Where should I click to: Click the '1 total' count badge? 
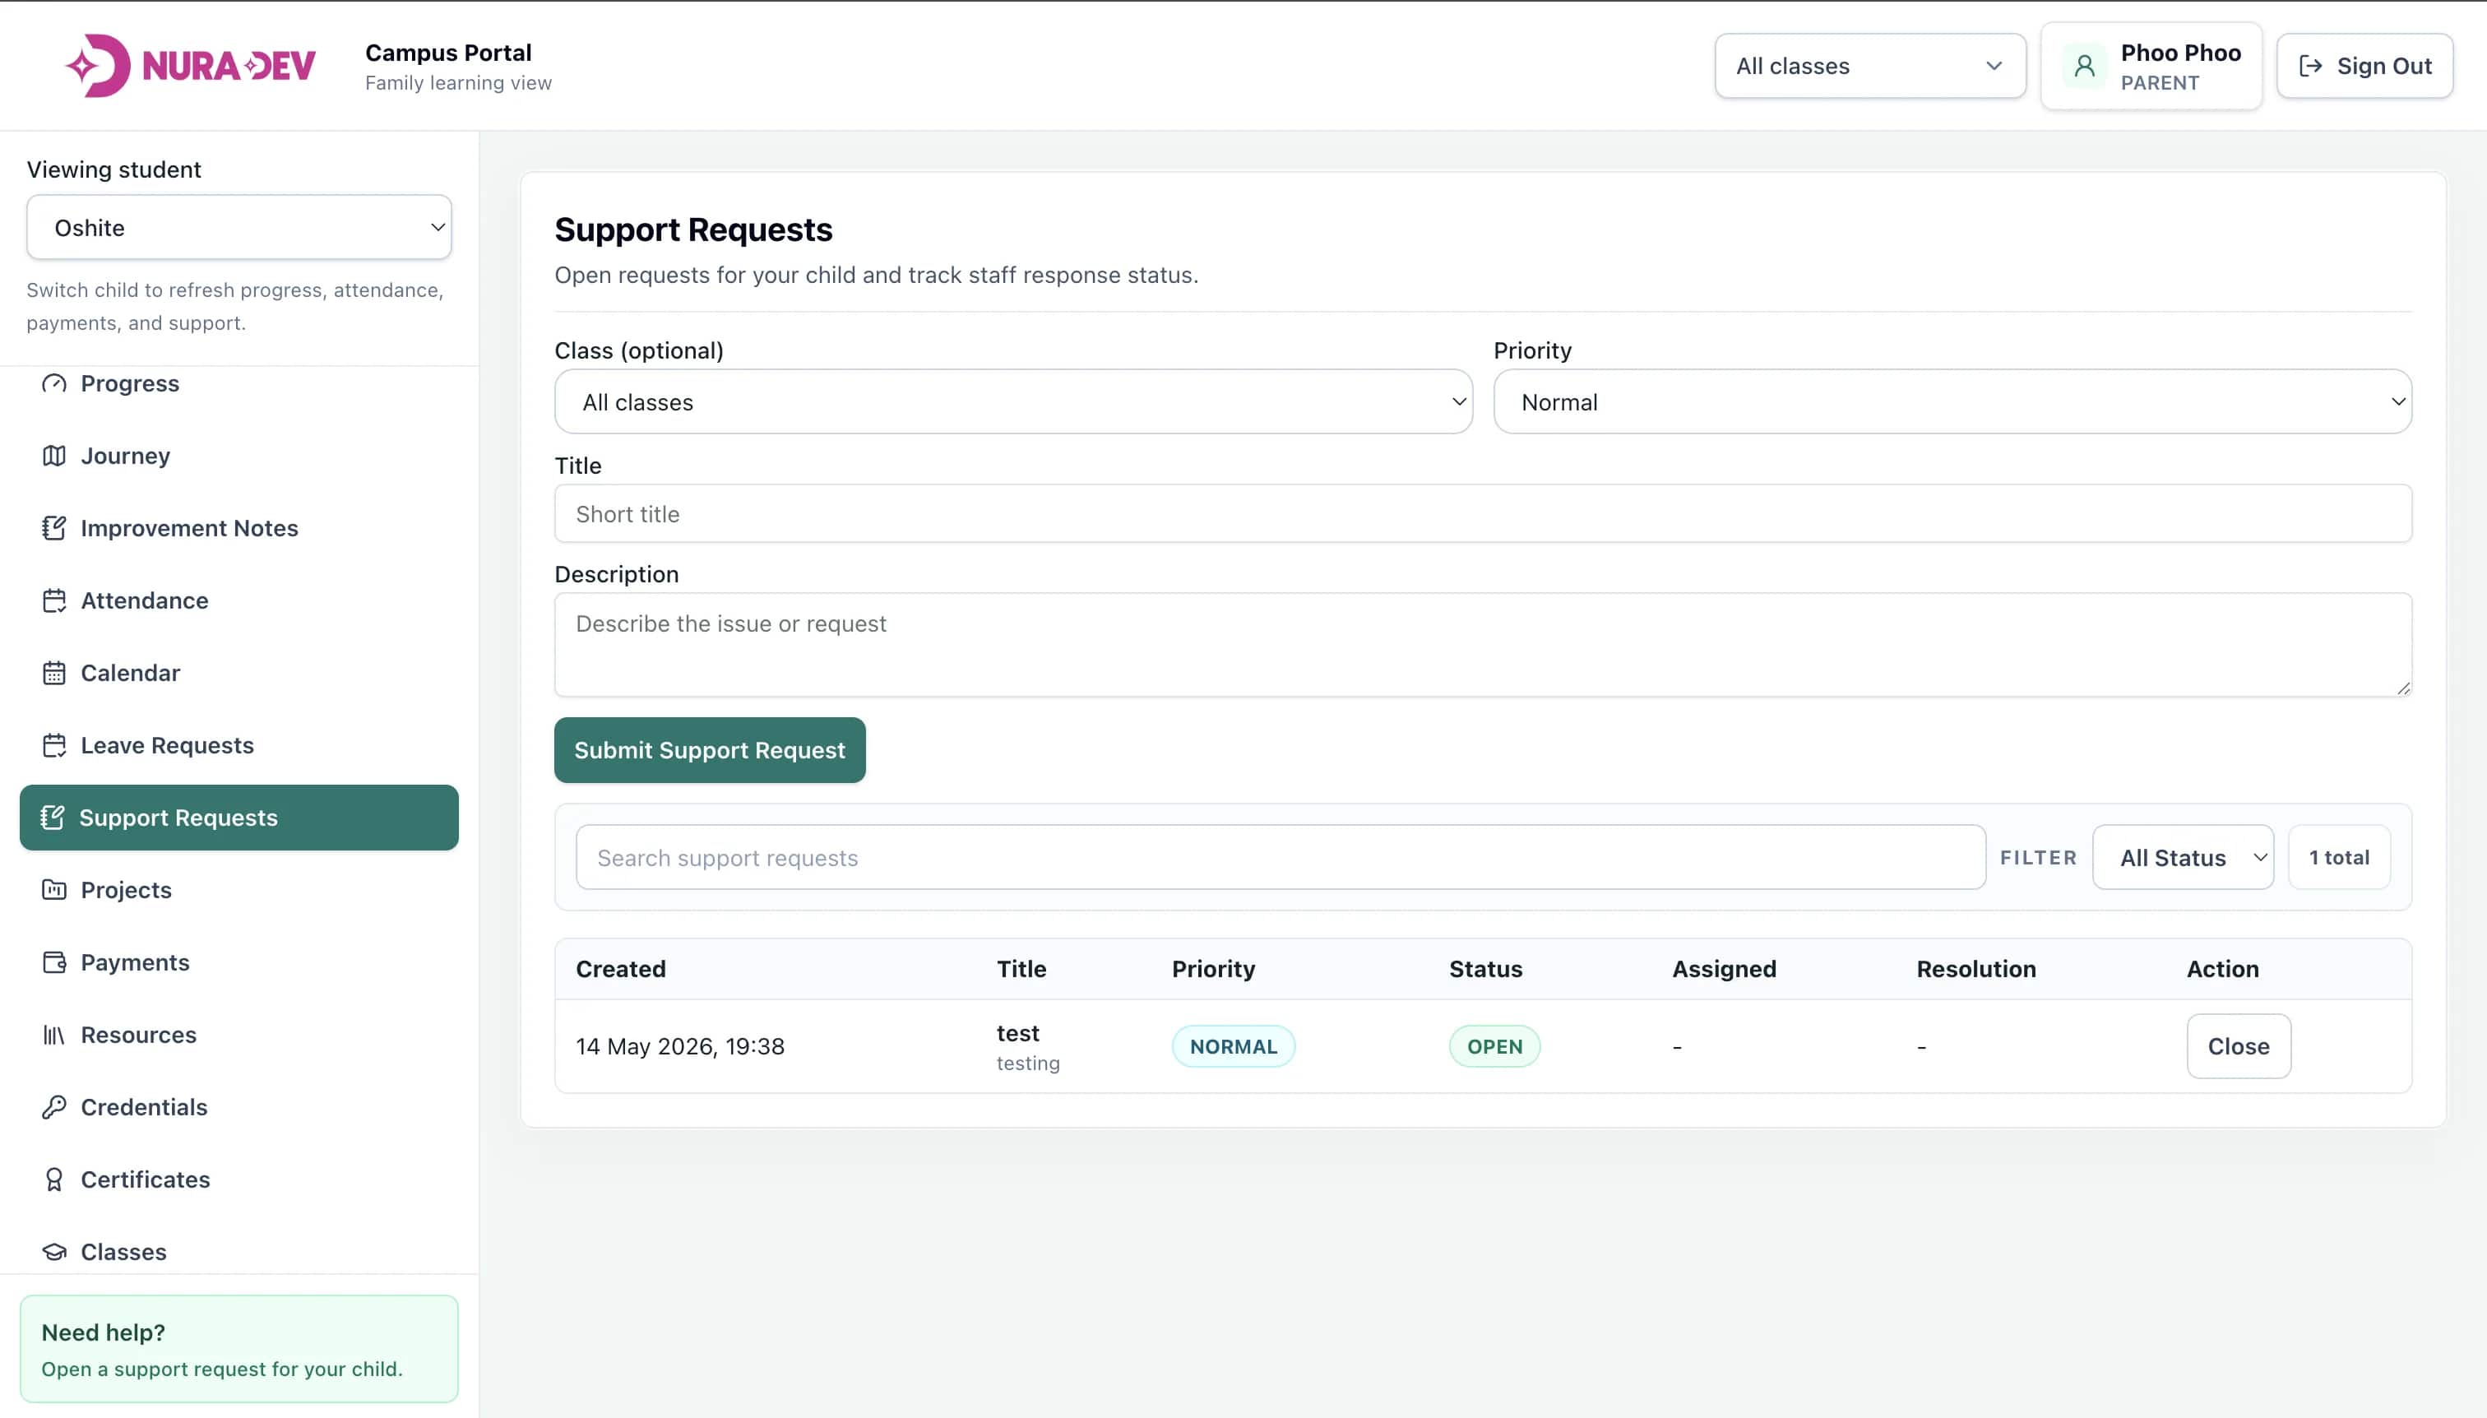pyautogui.click(x=2339, y=857)
